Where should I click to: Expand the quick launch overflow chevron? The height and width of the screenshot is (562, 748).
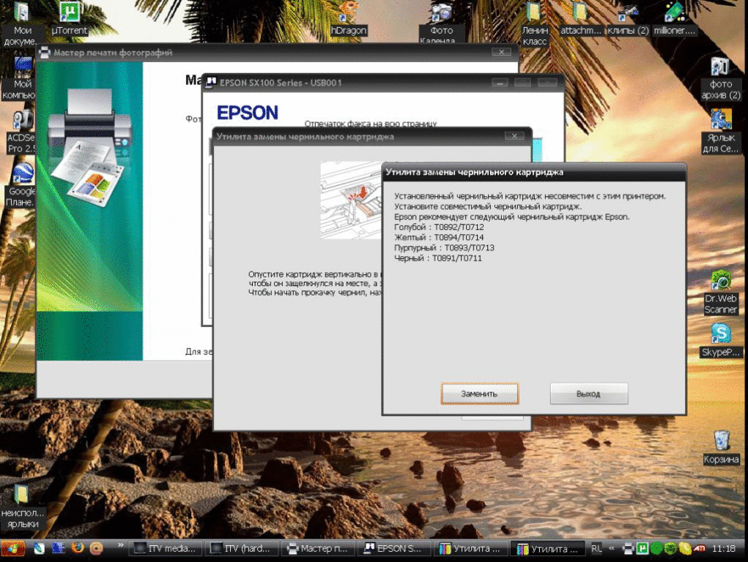point(120,545)
